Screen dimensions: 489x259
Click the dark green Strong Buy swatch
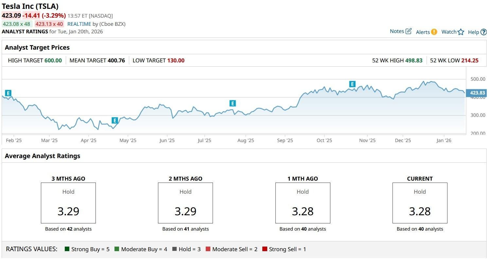point(67,249)
